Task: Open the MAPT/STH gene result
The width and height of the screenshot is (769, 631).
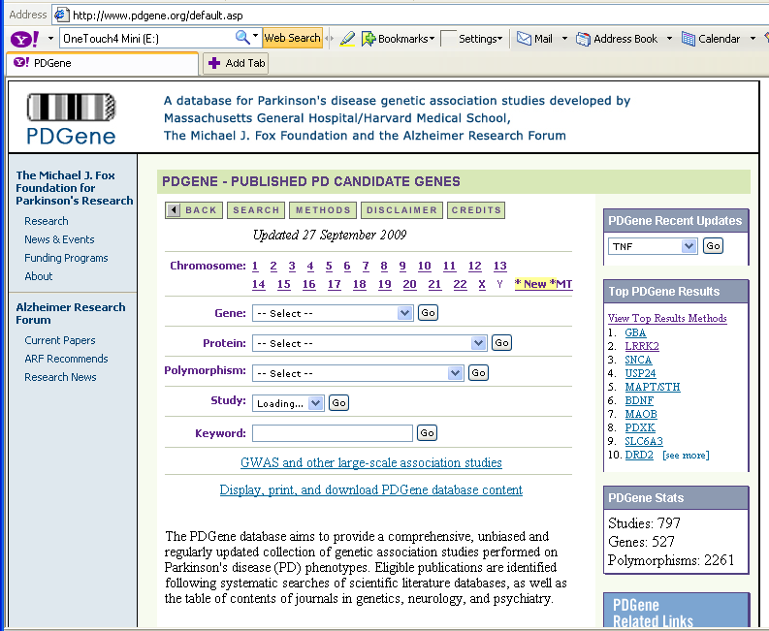Action: pos(653,387)
